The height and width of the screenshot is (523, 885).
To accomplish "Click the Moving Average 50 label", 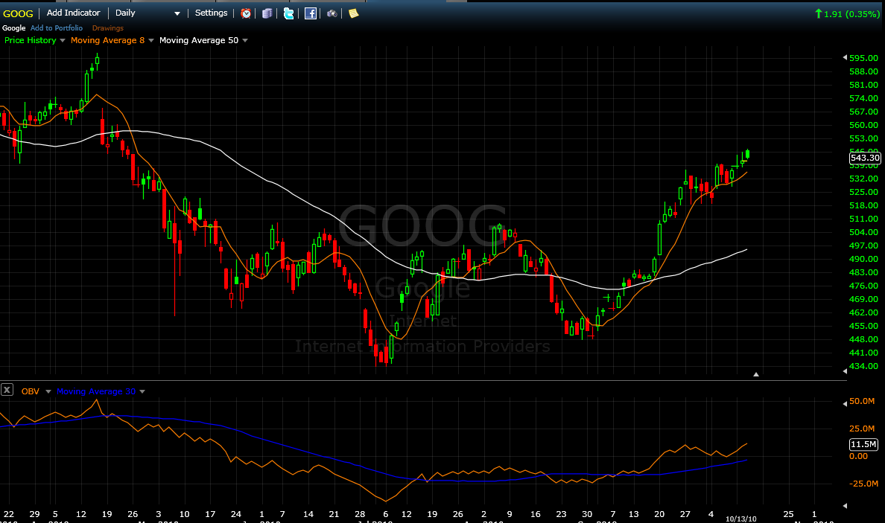I will 199,41.
